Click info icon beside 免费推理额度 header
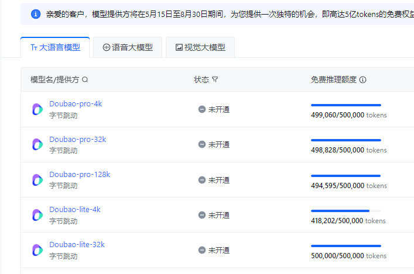 tap(363, 79)
